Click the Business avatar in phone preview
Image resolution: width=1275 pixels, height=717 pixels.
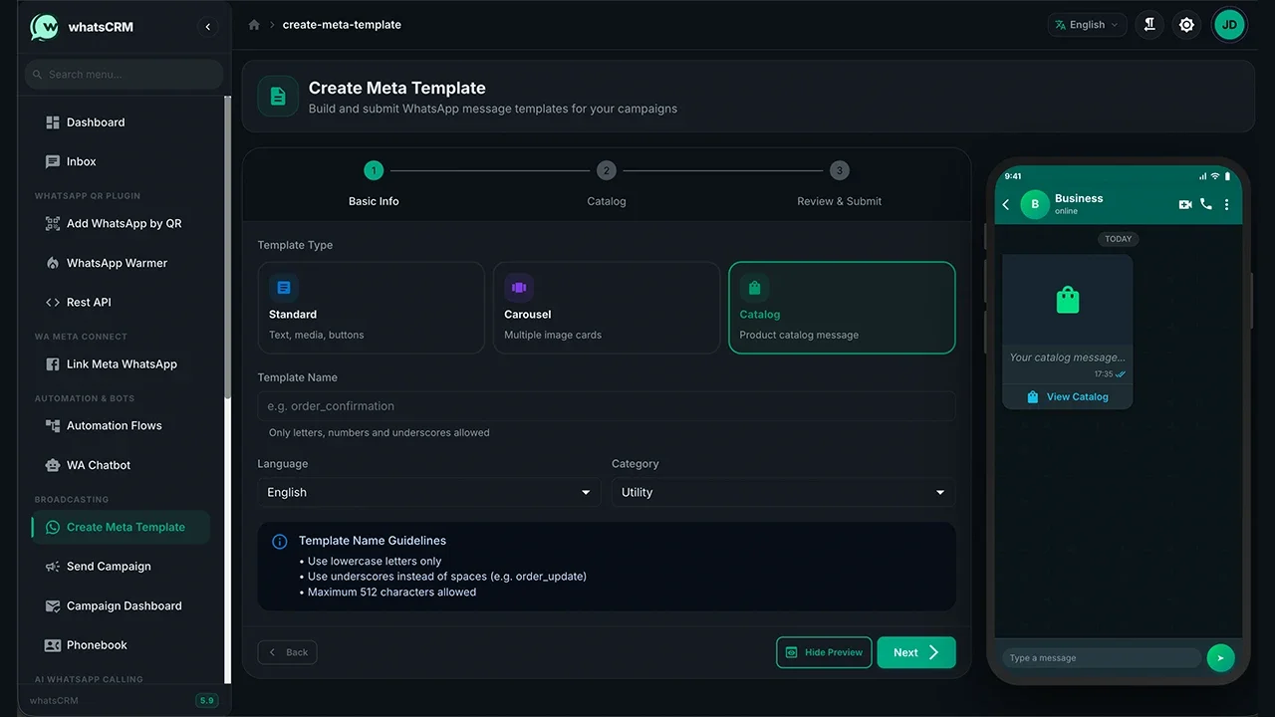point(1035,204)
